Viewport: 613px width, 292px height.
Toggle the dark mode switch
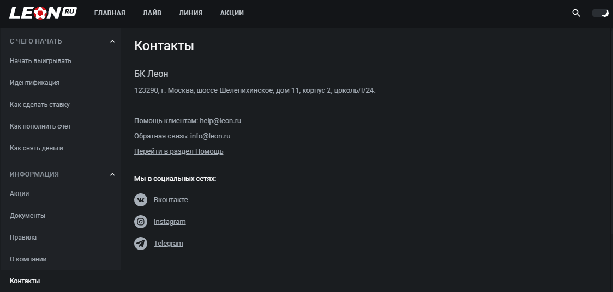tap(600, 13)
